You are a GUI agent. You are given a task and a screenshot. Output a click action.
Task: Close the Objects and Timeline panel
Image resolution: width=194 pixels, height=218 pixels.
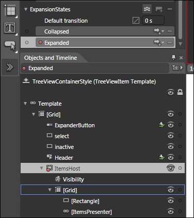click(181, 58)
